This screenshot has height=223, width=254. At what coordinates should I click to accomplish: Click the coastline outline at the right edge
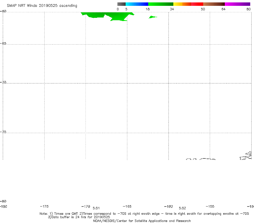pyautogui.click(x=246, y=156)
